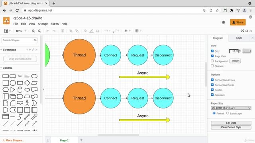Click the globe language icon
Image resolution: width=255 pixels, height=143 pixels.
[251, 17]
